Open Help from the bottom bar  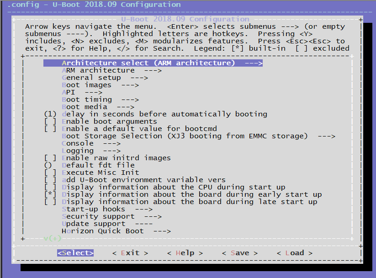click(185, 253)
